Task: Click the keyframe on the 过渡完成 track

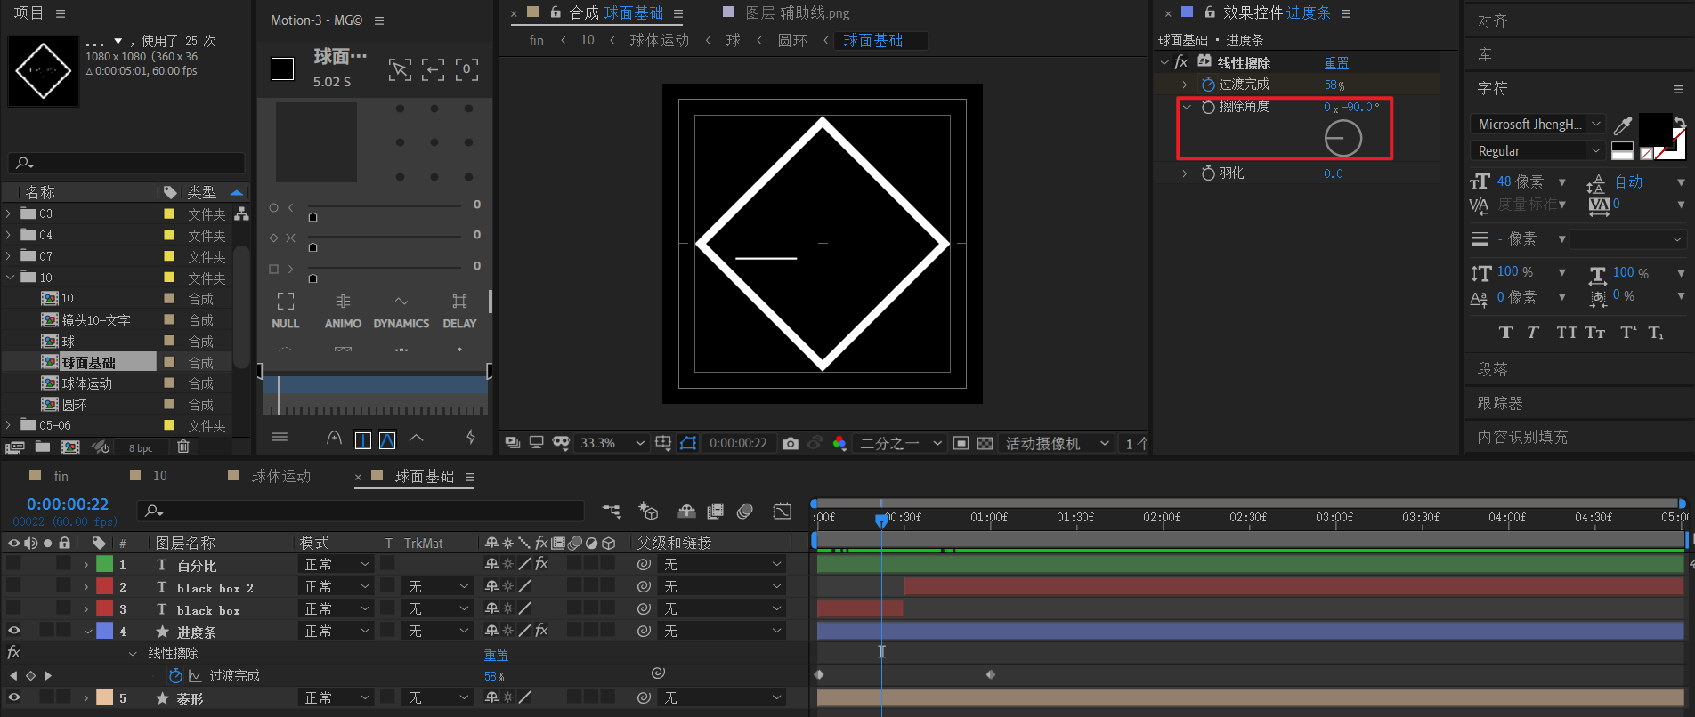Action: tap(991, 675)
